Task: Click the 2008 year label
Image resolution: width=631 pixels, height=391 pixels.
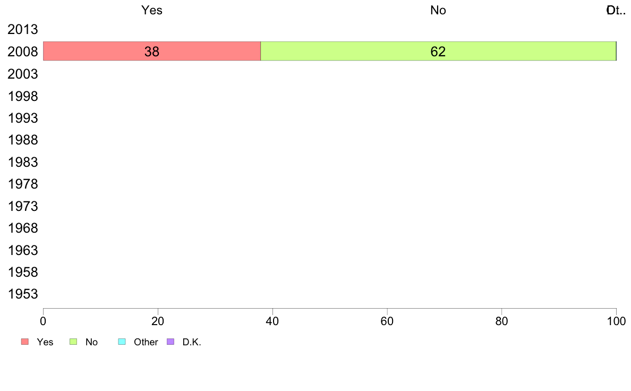Action: point(22,52)
